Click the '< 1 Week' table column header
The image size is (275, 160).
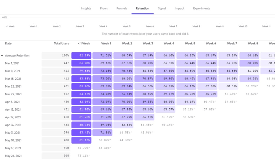pyautogui.click(x=84, y=43)
